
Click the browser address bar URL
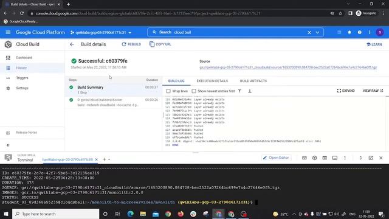point(148,13)
